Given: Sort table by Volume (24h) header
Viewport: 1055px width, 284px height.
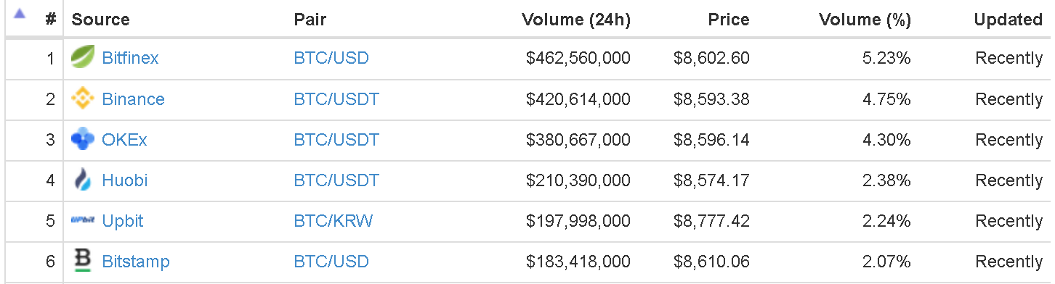Looking at the screenshot, I should pos(576,20).
